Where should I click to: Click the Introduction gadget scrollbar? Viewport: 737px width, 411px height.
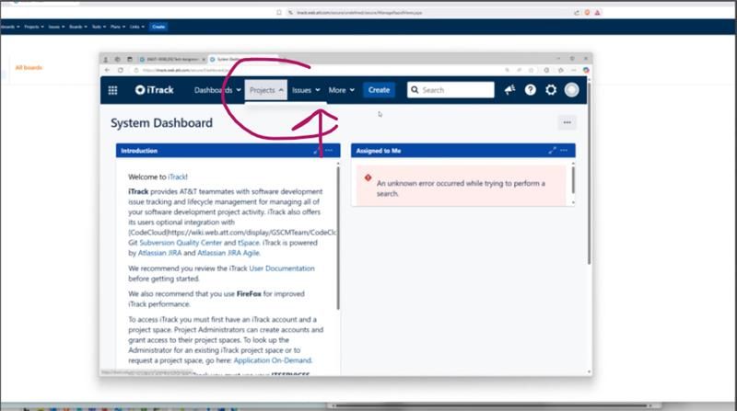click(x=337, y=237)
